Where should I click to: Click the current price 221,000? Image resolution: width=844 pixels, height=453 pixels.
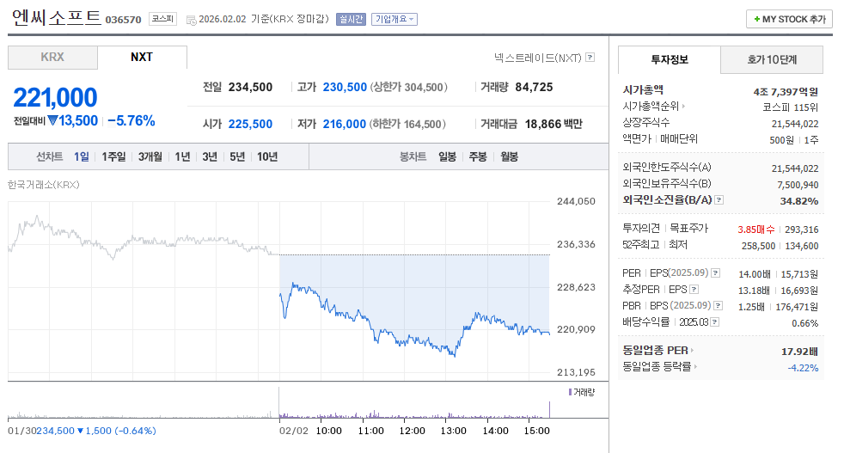55,97
